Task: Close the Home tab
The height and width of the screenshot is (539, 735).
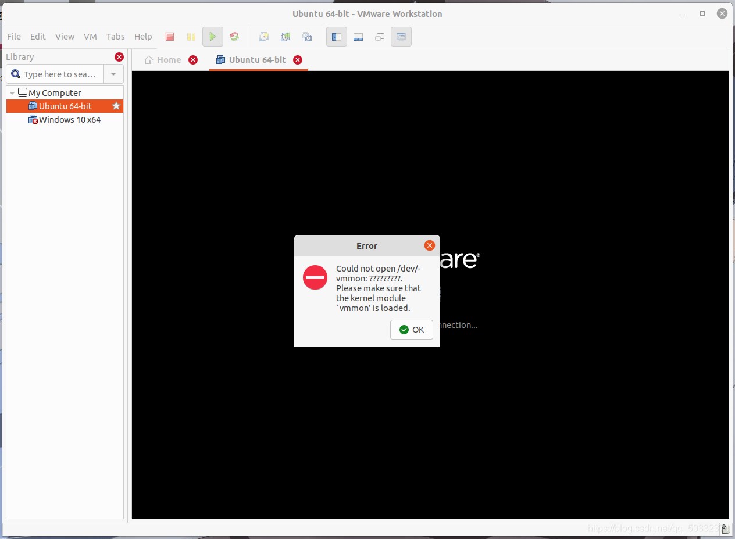Action: 193,60
